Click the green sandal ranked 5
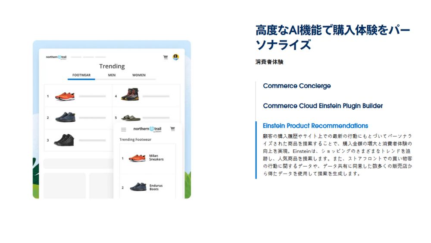 [131, 118]
